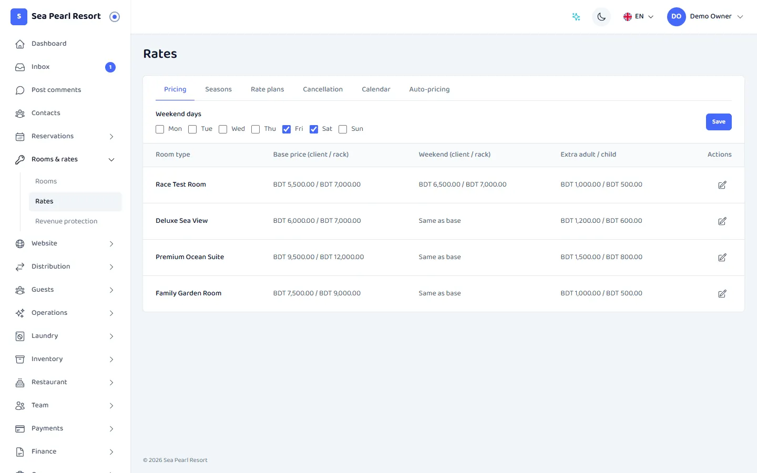The image size is (757, 473).
Task: Switch to the Seasons tab
Action: (218, 89)
